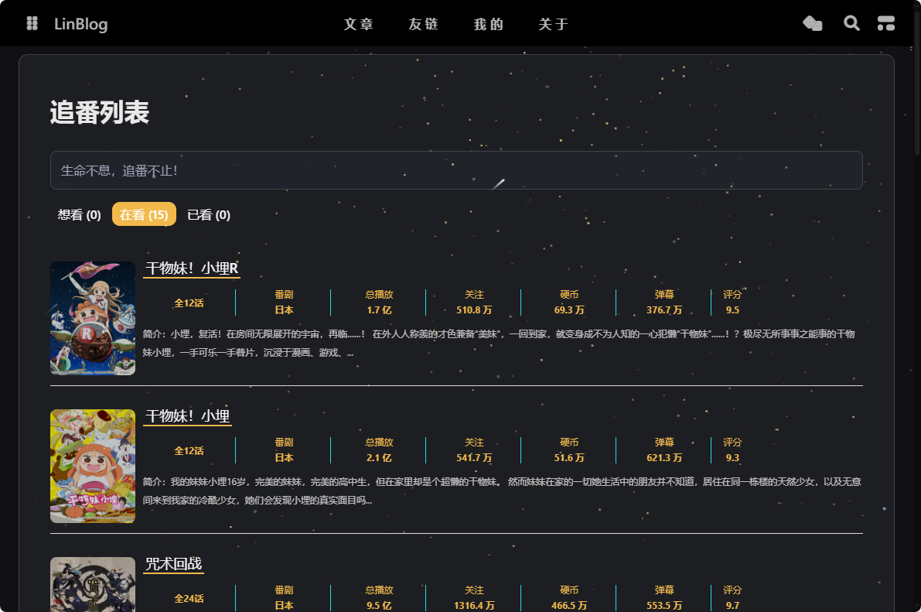
Task: Go to the LinBlog home link
Action: click(x=80, y=24)
